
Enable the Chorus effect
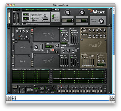point(82,34)
